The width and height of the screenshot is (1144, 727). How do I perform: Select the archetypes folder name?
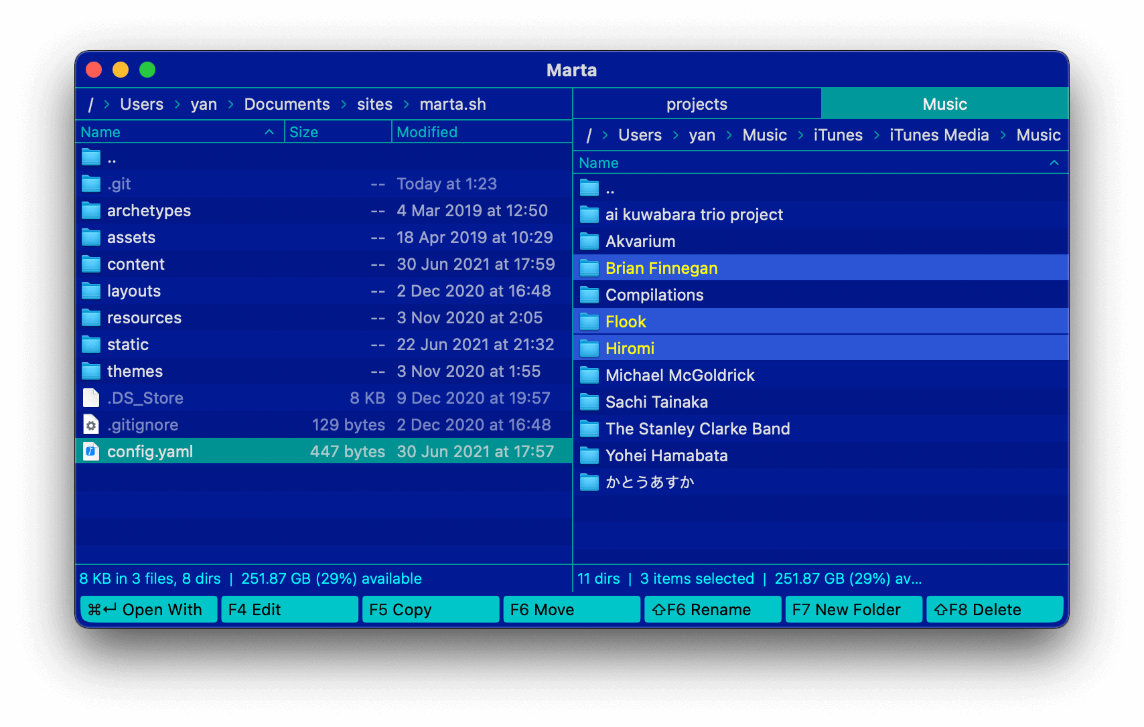pos(149,211)
